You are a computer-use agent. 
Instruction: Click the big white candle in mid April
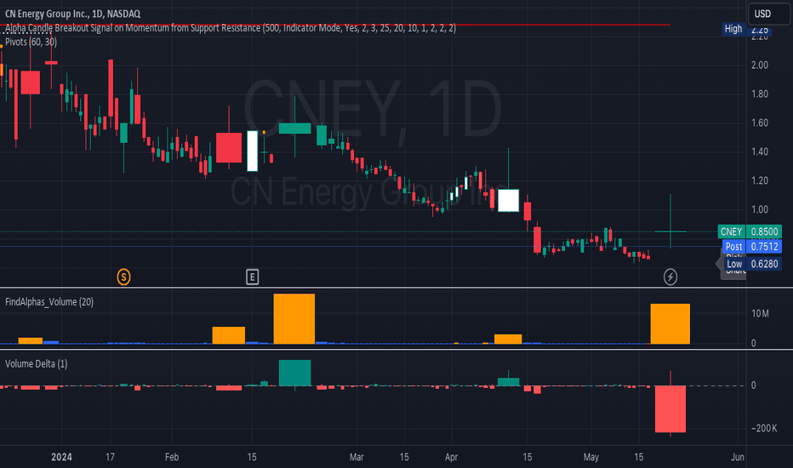508,200
